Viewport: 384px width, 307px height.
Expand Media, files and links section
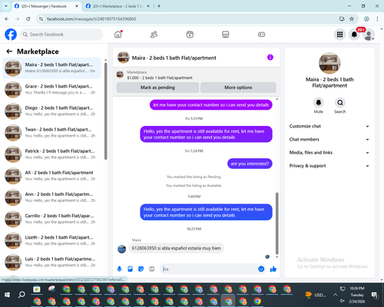point(329,153)
